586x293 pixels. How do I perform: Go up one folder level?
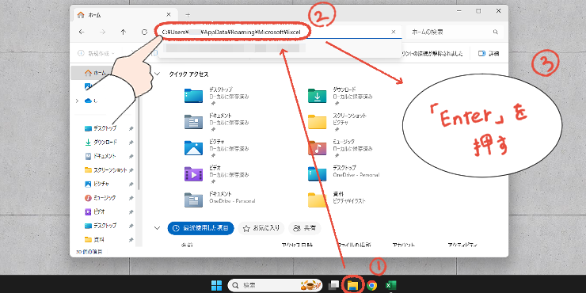tap(124, 32)
